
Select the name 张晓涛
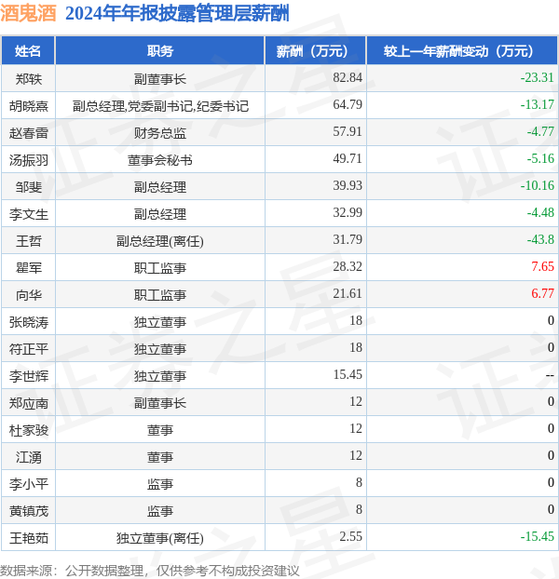tap(29, 322)
